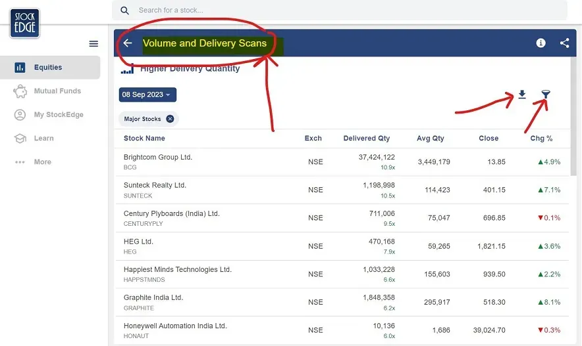Click the 10.5x multiple for Sunteck
Viewport: 582px width, 346px height.
click(388, 196)
